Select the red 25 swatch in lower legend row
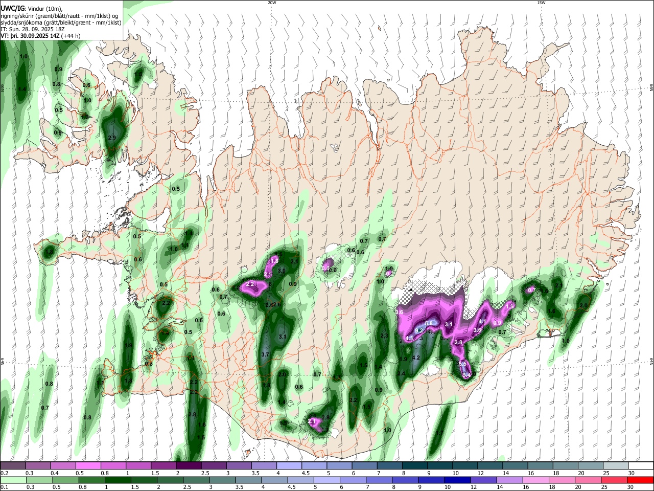The height and width of the screenshot is (491, 654). tap(615, 480)
